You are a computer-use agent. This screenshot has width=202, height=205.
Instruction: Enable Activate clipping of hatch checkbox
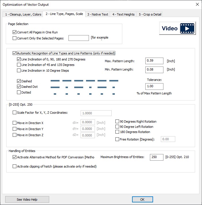pyautogui.click(x=14, y=166)
